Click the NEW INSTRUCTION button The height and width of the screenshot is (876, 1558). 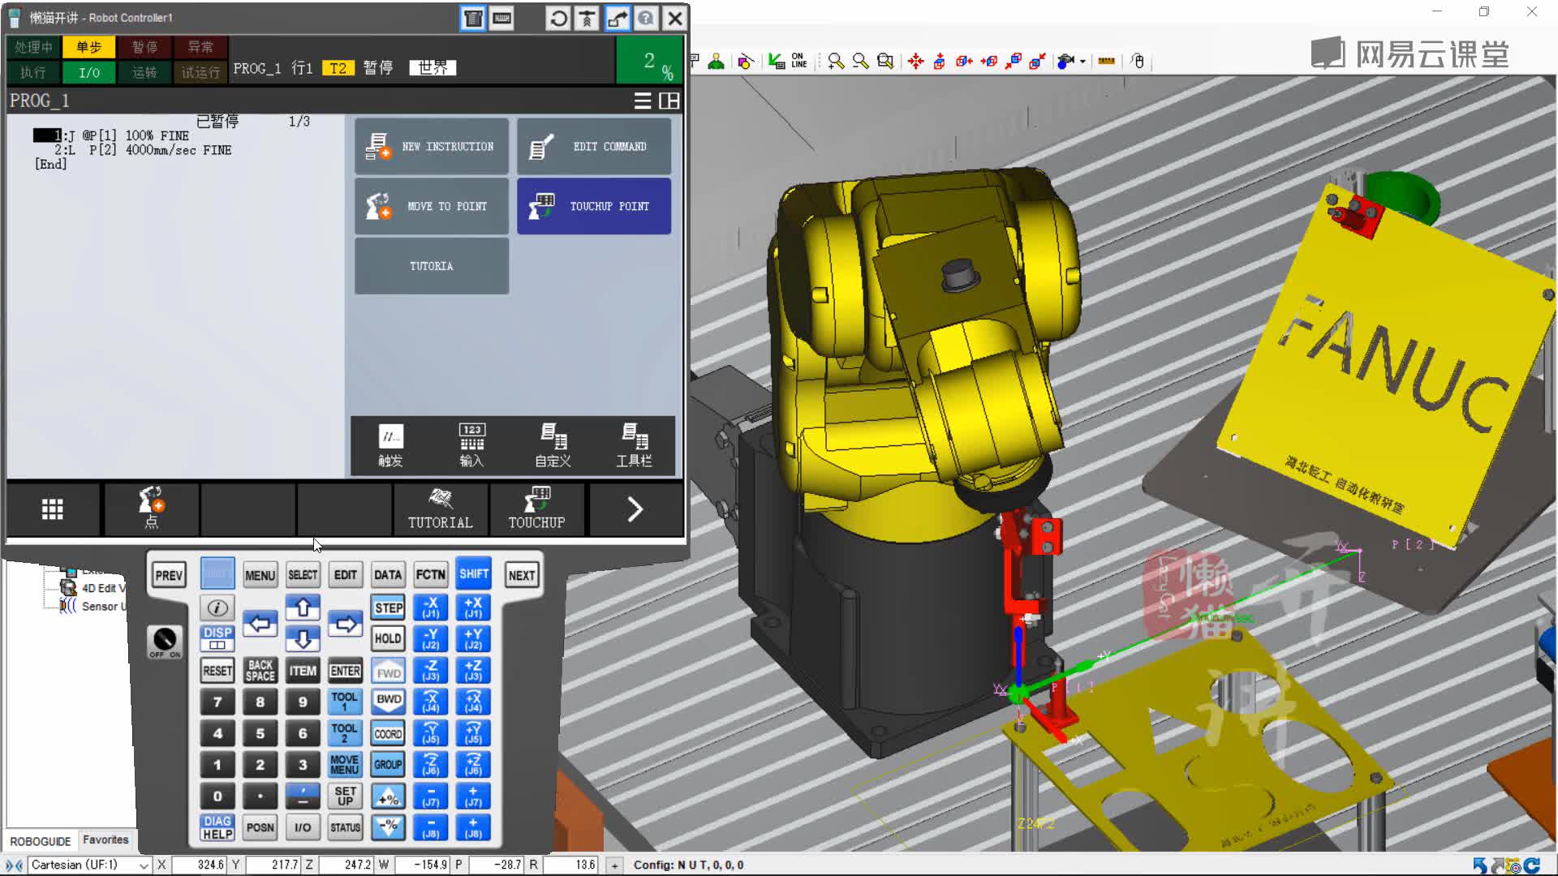432,147
